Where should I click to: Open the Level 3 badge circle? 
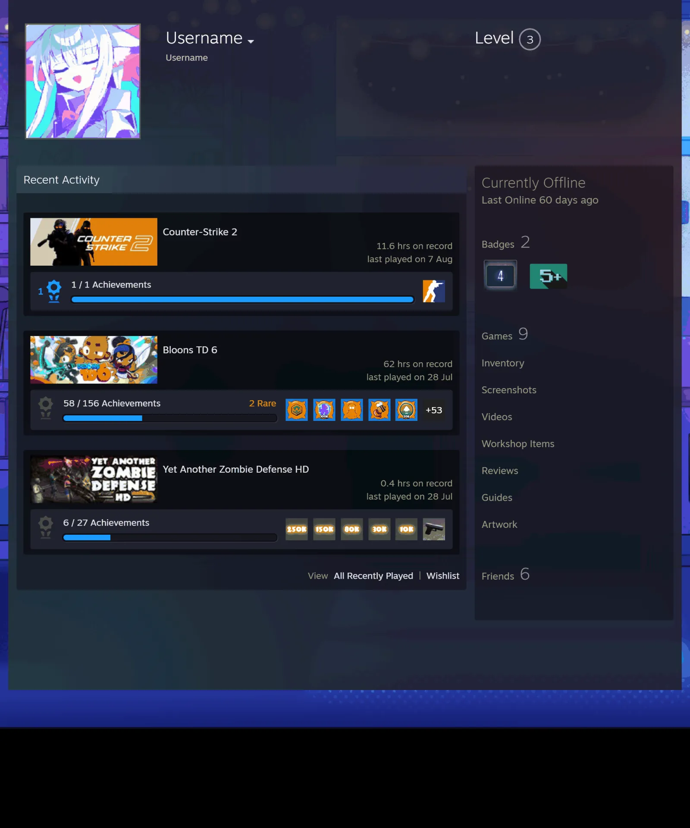pos(530,39)
